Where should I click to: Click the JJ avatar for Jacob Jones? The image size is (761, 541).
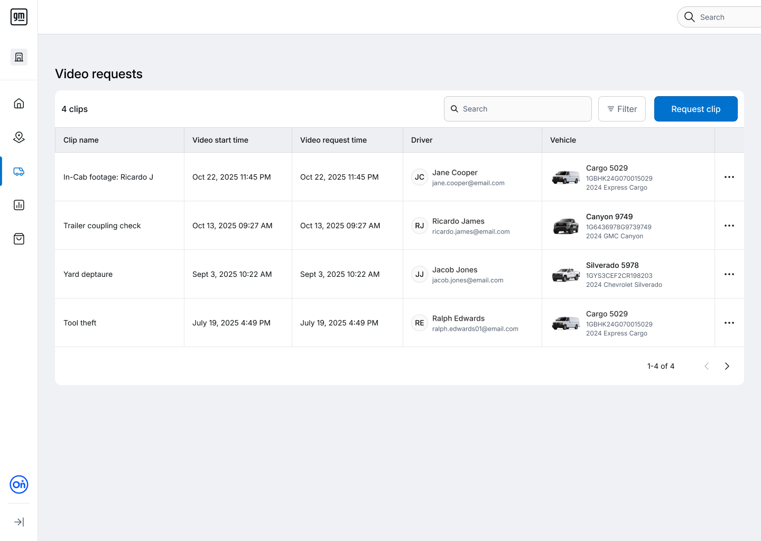(420, 274)
